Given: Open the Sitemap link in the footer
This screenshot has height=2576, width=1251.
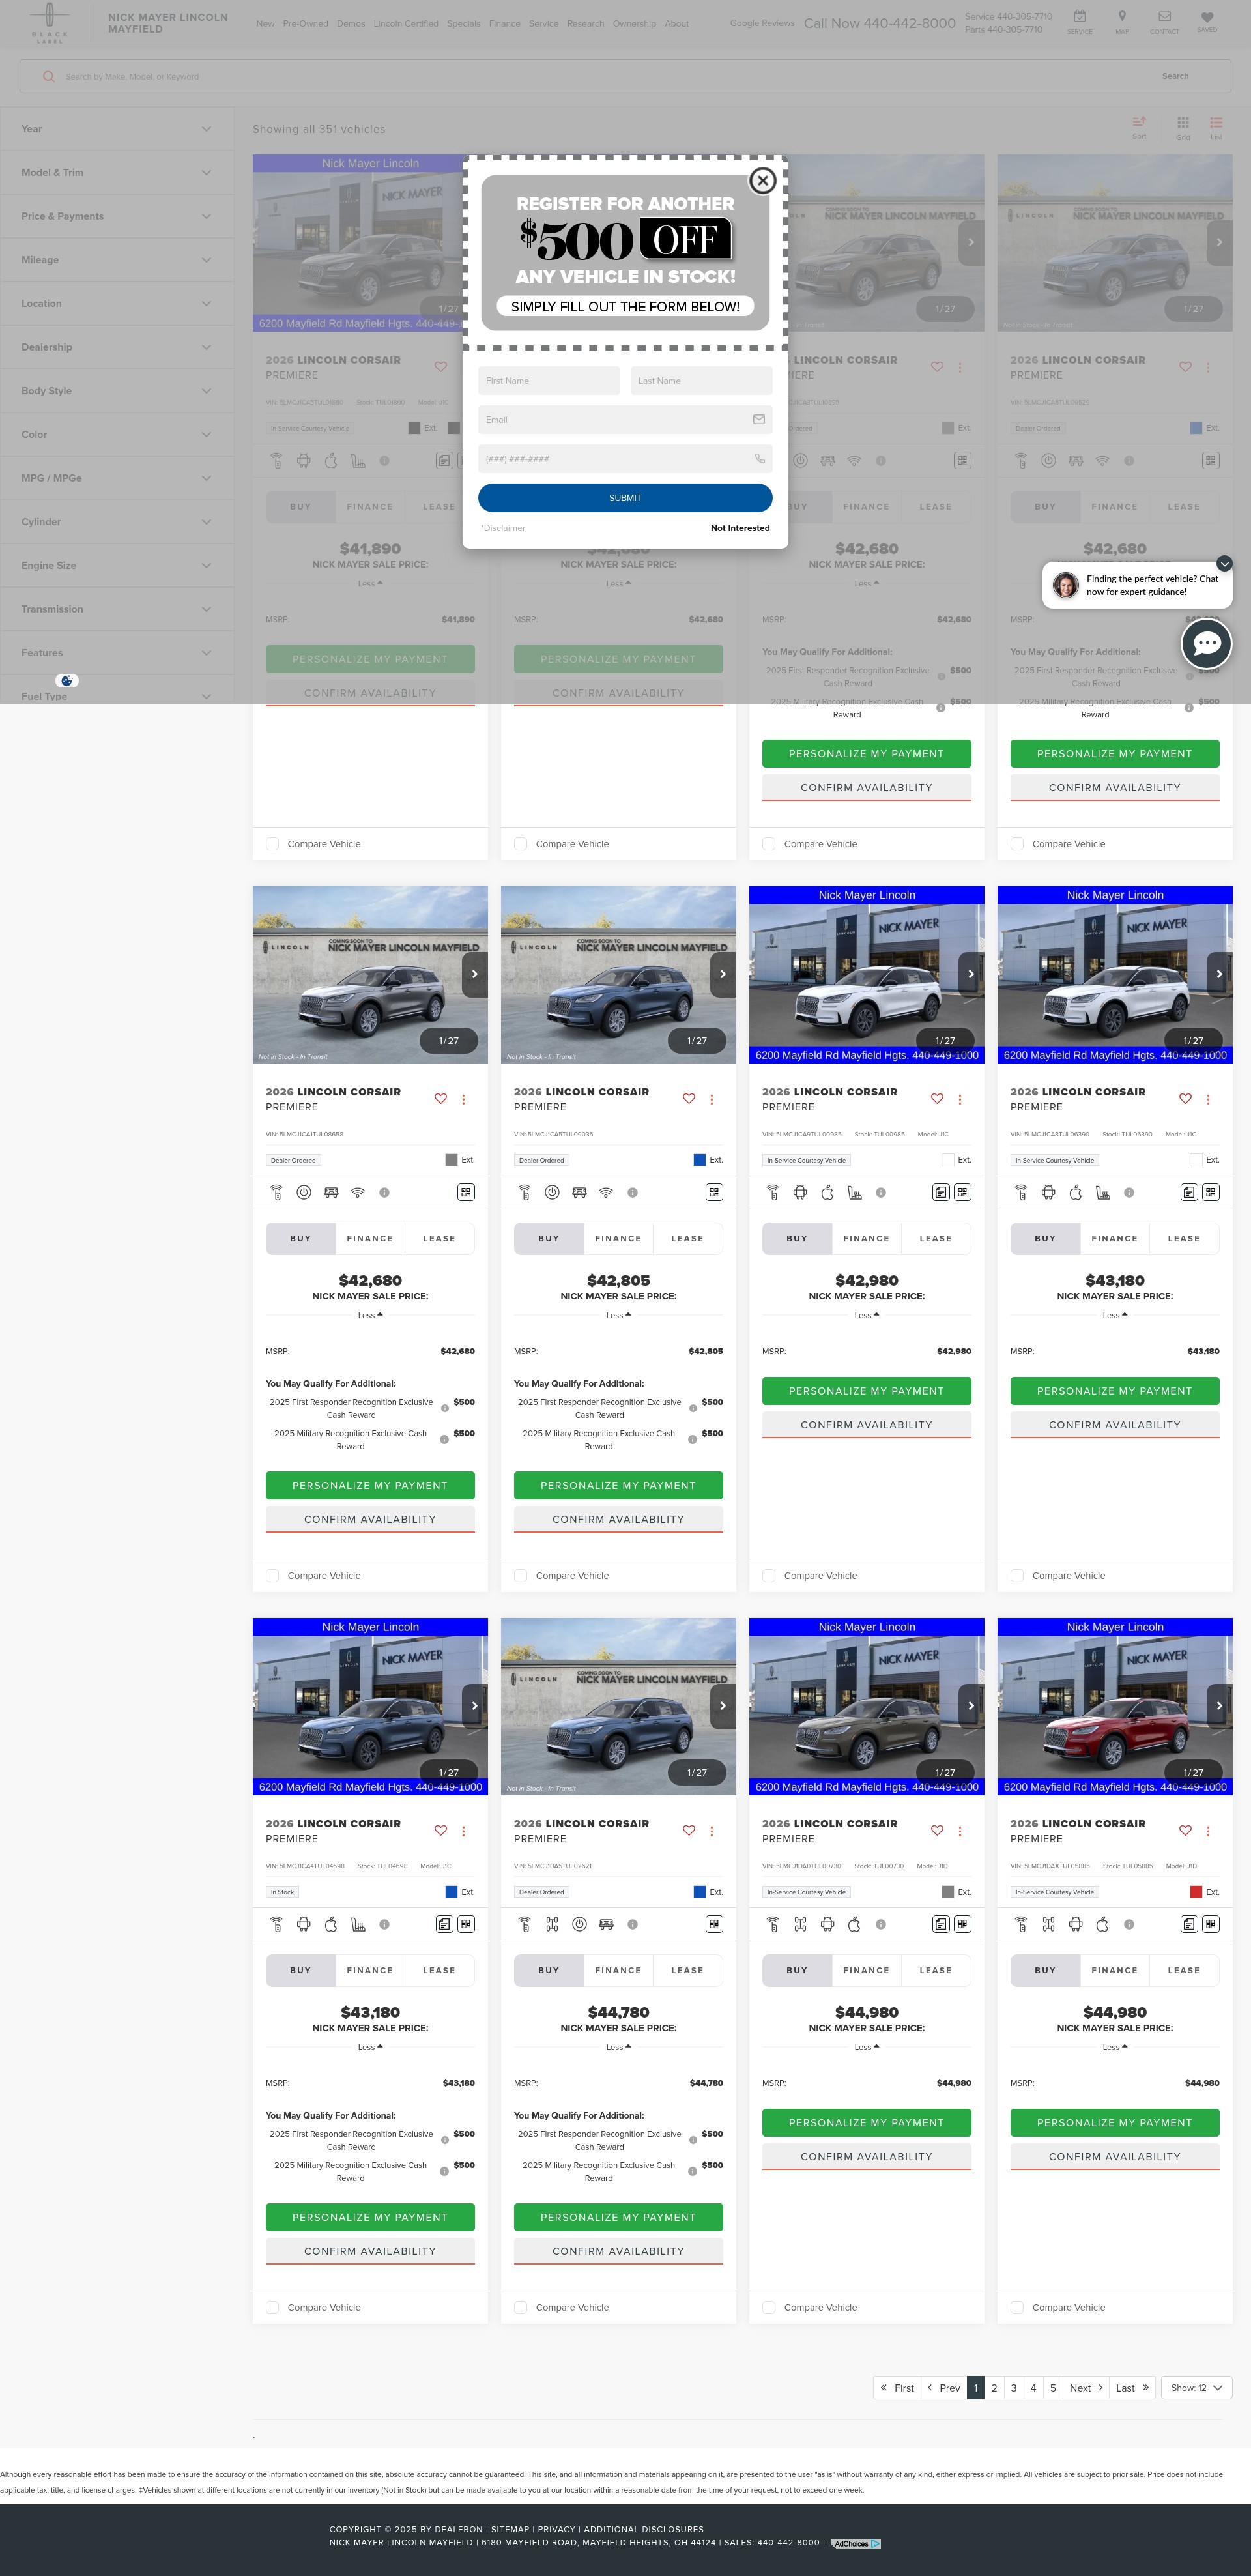Looking at the screenshot, I should (x=510, y=2529).
